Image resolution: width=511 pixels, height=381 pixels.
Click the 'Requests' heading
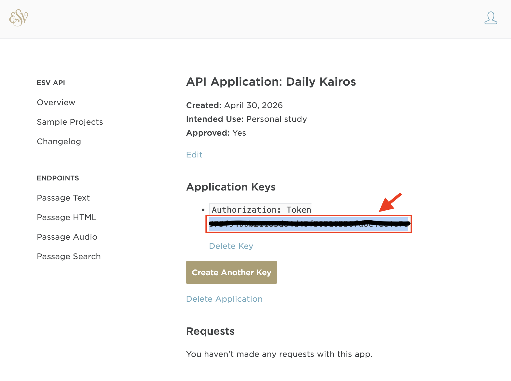[210, 331]
